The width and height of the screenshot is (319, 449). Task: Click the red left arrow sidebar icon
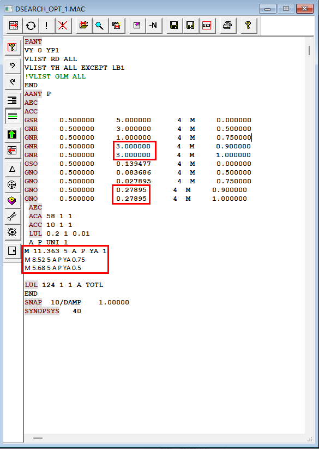click(x=13, y=151)
